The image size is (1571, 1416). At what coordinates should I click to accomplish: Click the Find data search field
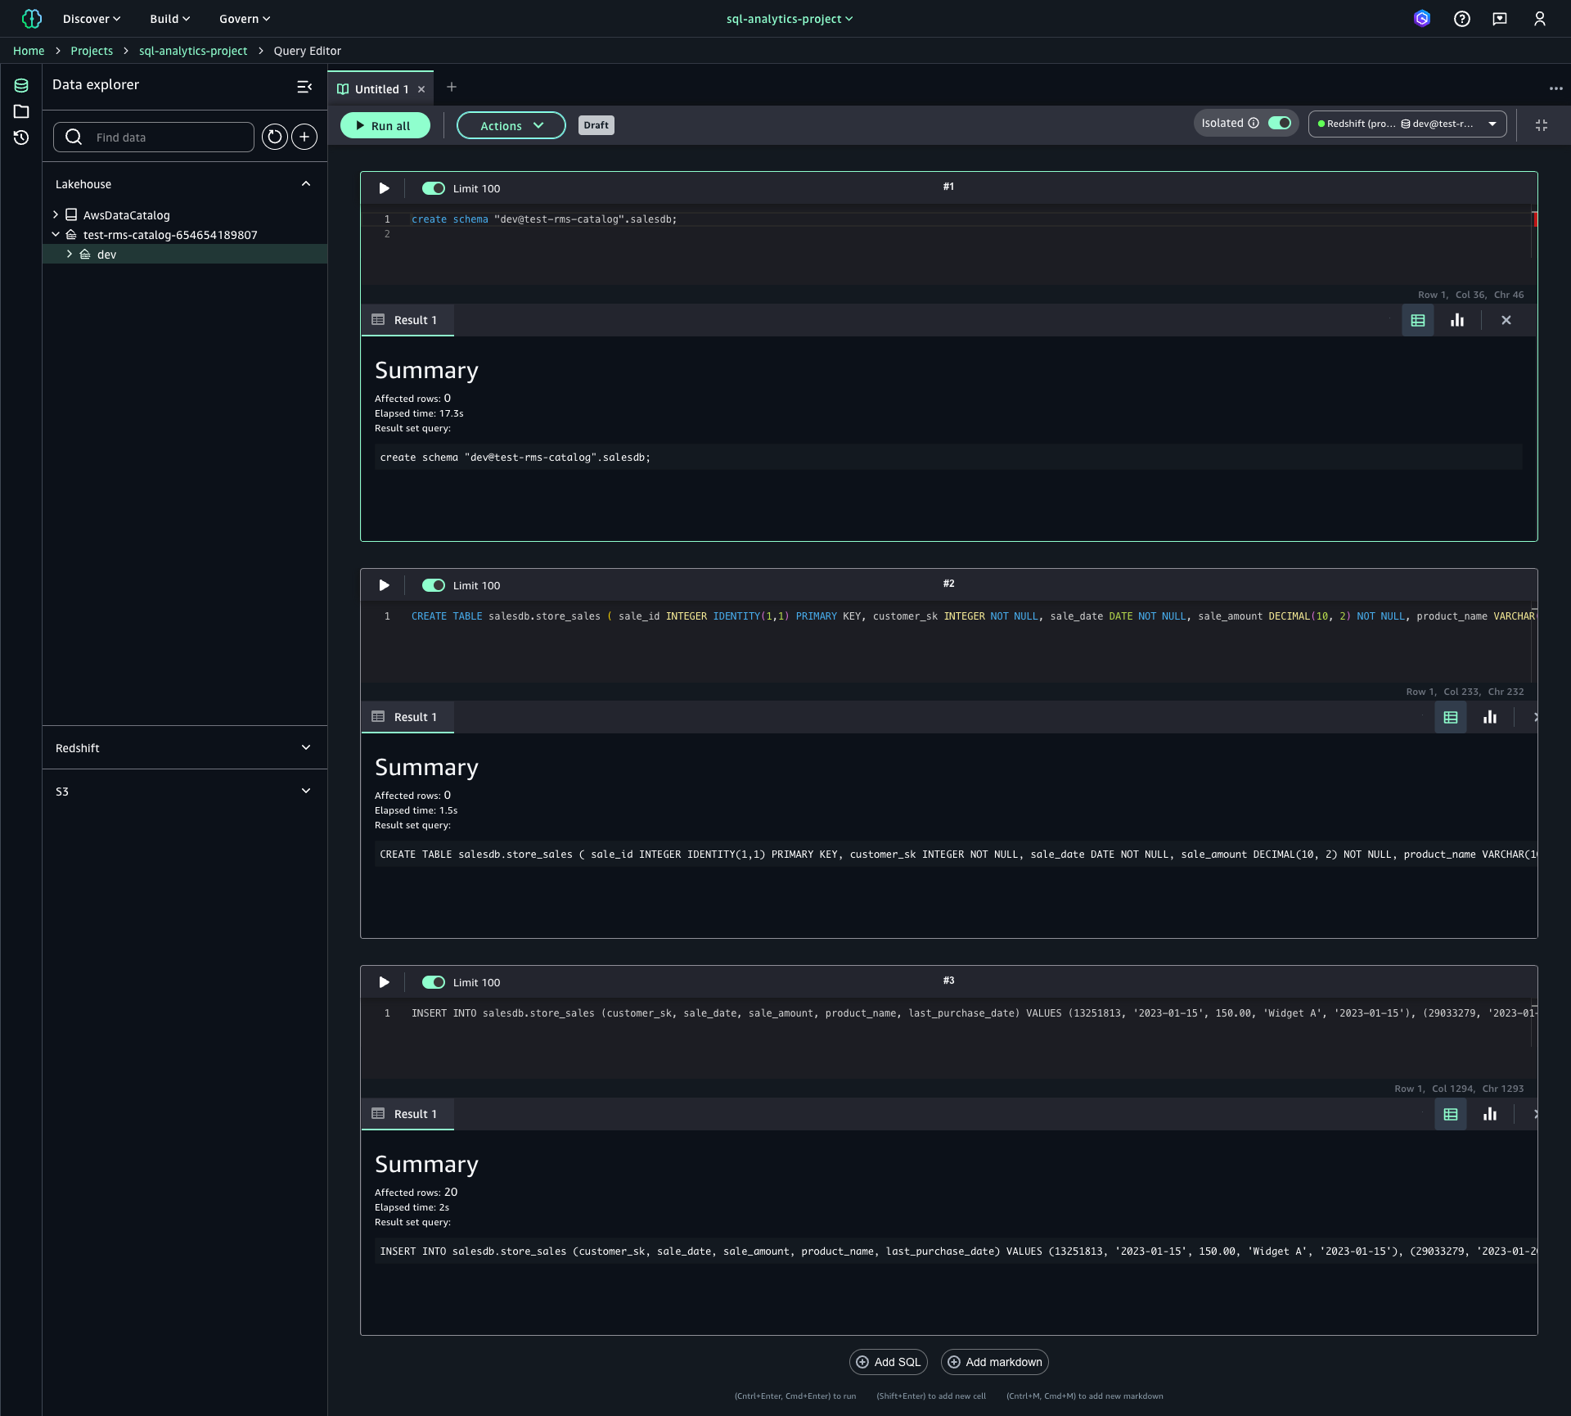(168, 137)
